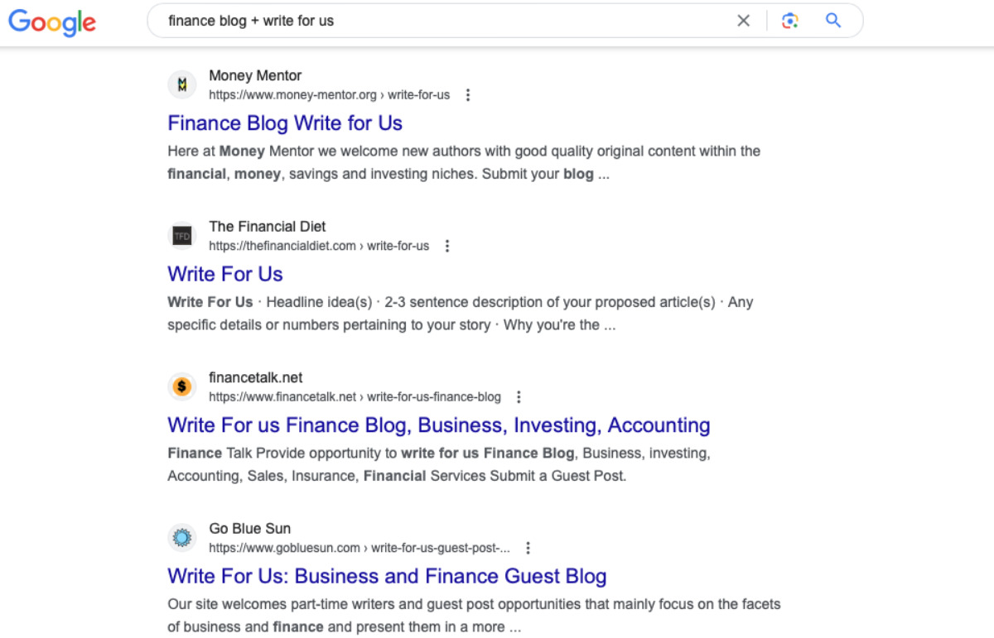Open the 'Finance Blog Write for Us' result

pos(284,122)
